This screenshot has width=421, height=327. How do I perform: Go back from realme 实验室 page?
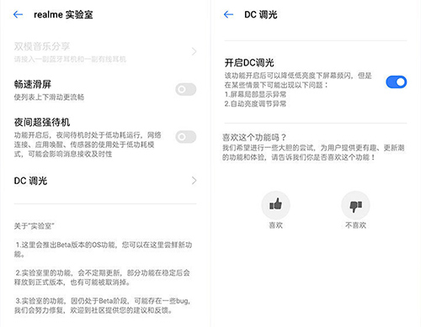[19, 14]
